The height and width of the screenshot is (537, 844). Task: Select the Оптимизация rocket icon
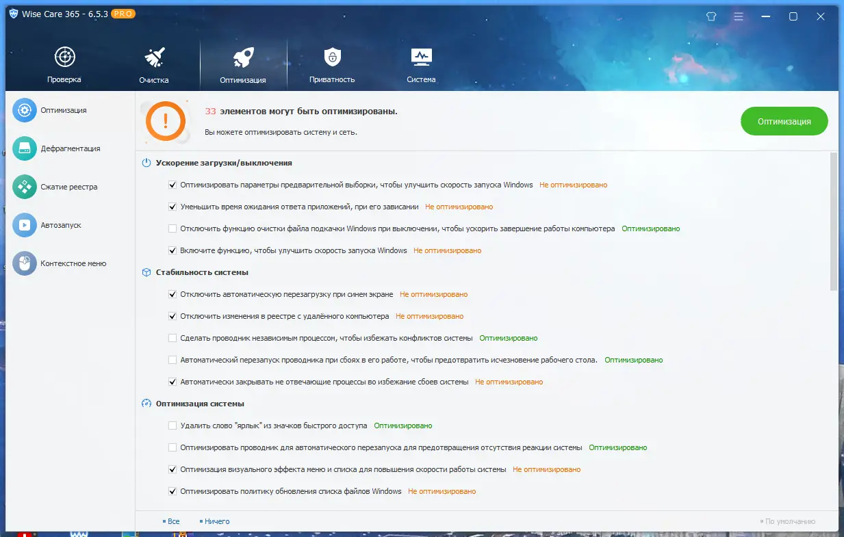243,57
